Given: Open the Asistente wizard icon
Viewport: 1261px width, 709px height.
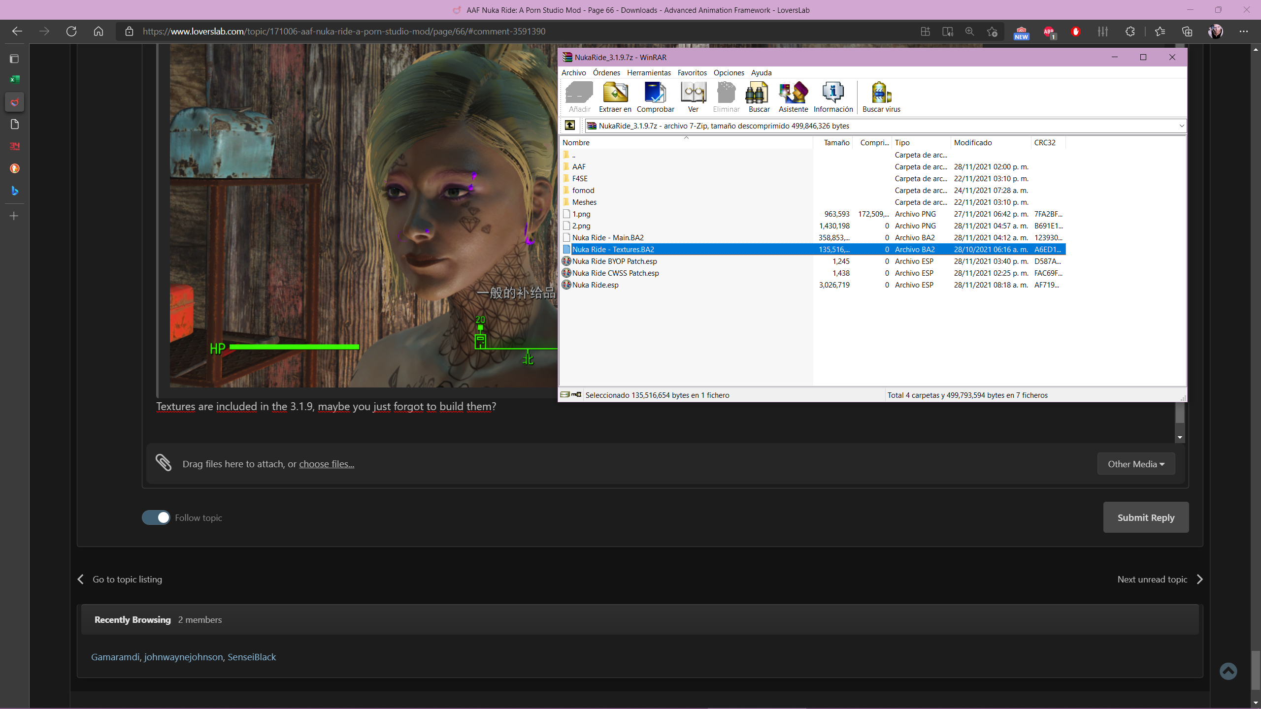Looking at the screenshot, I should [793, 97].
